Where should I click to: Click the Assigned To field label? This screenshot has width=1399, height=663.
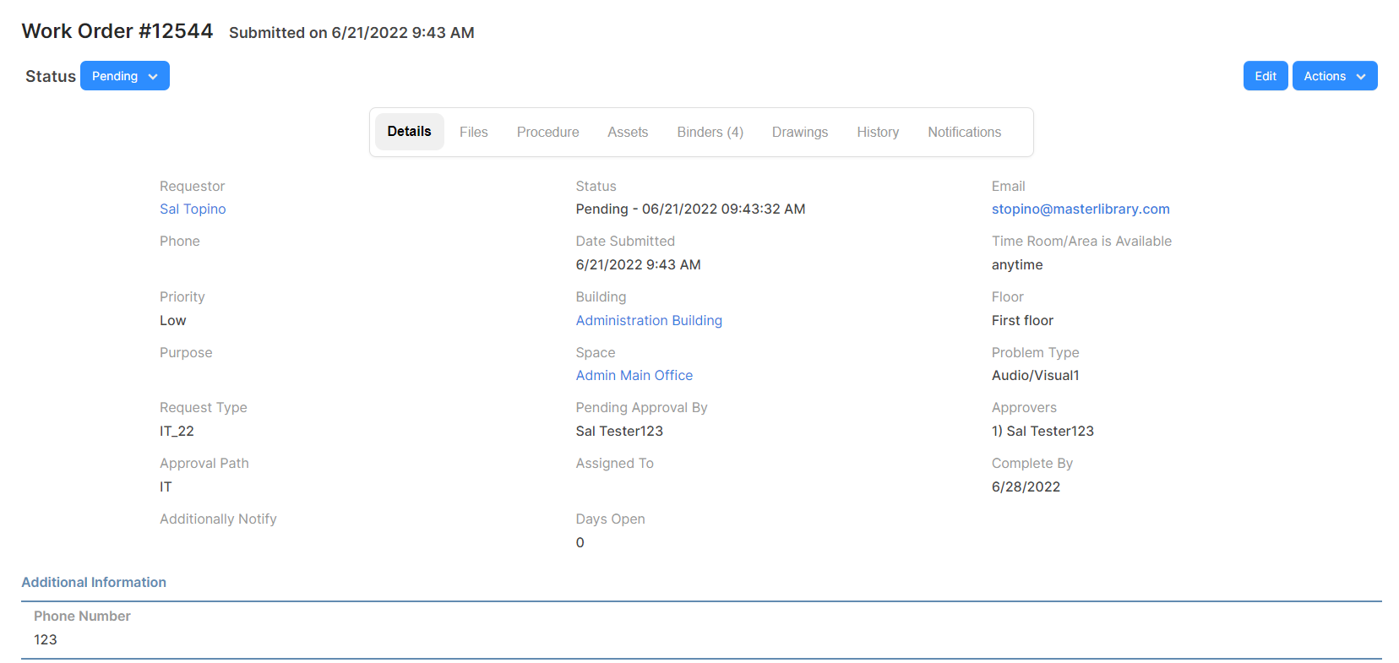(614, 463)
